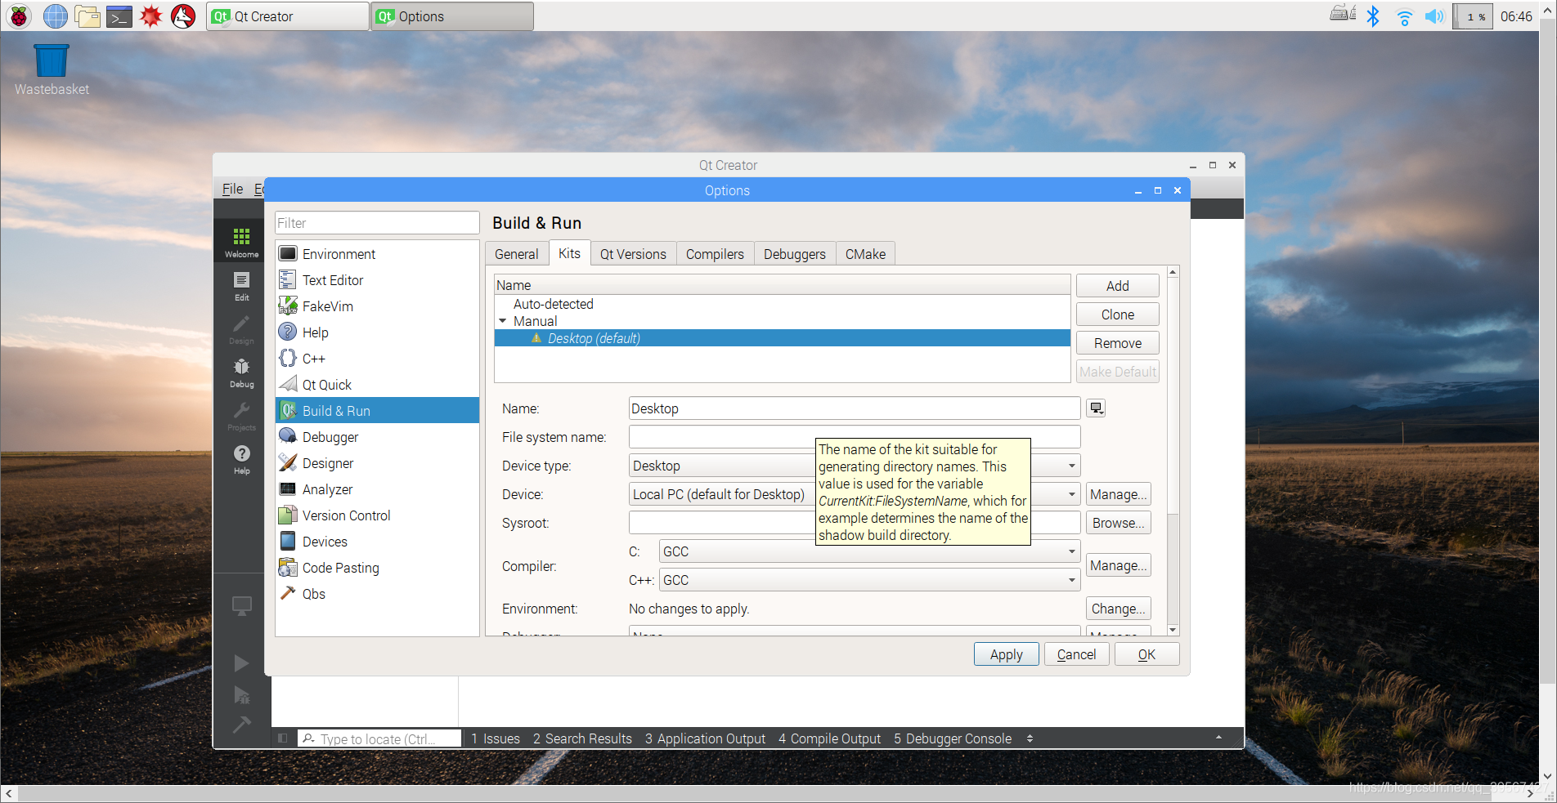Click the Bluetooth tray icon

1373,16
